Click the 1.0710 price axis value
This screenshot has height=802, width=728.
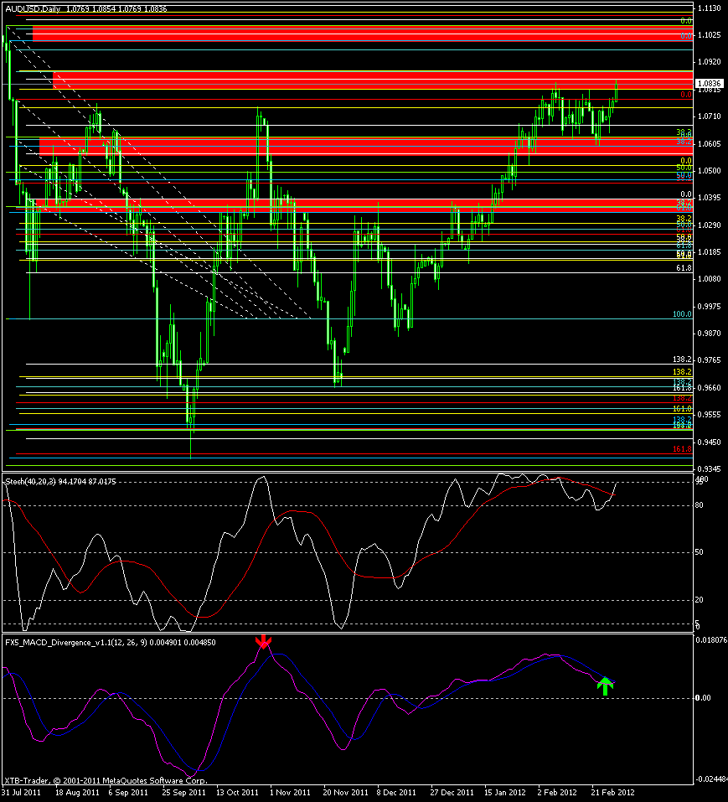(709, 116)
